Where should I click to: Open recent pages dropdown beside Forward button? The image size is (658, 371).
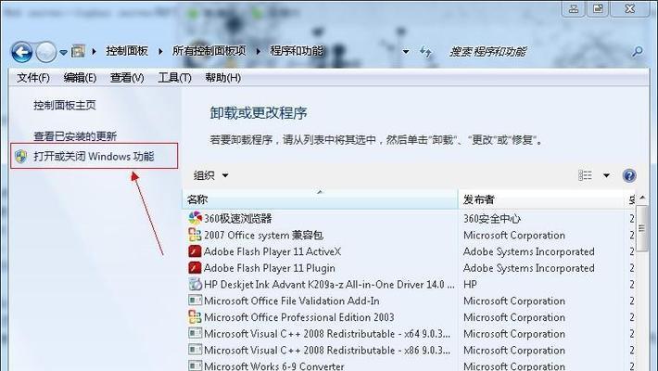click(x=63, y=53)
